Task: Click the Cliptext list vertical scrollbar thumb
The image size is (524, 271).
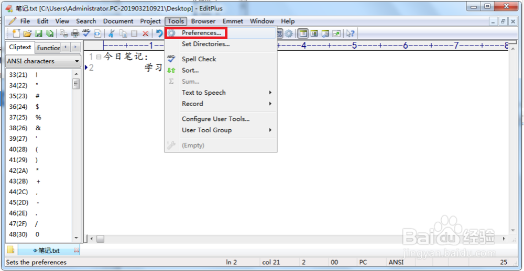Action: [x=76, y=83]
